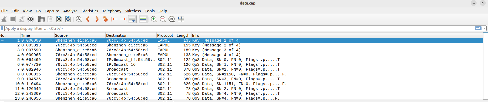Click the restart capture icon

pyautogui.click(x=22, y=19)
